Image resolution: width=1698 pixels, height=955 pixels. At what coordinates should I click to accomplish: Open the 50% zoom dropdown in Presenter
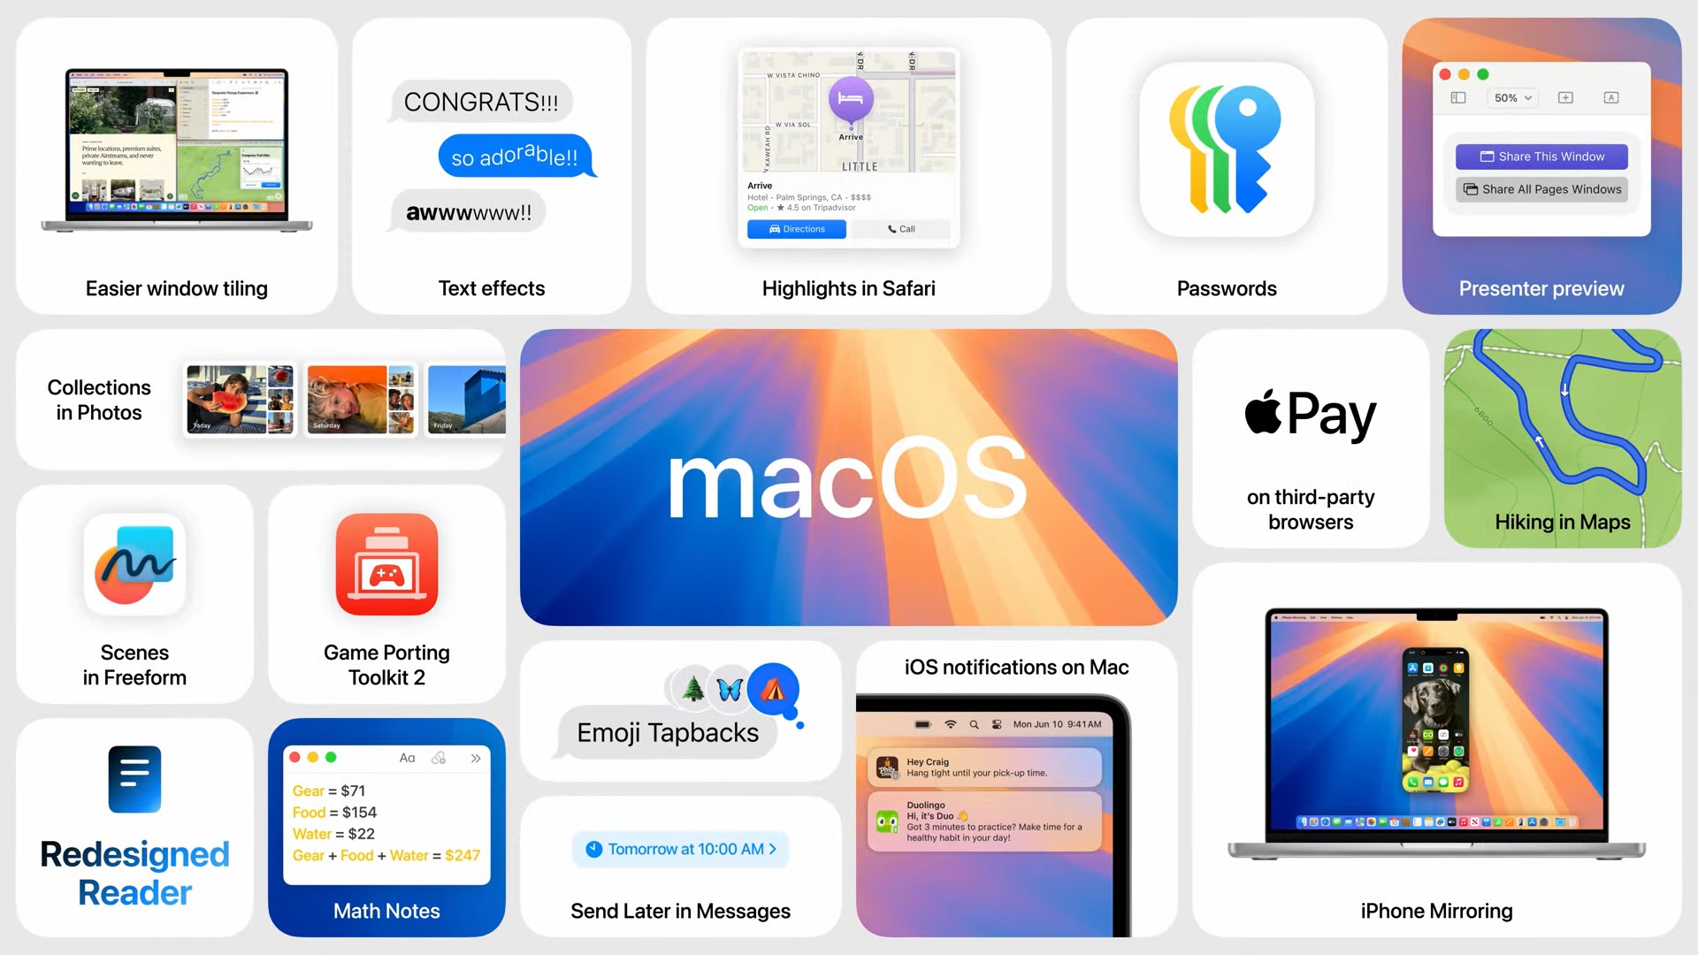click(1511, 98)
